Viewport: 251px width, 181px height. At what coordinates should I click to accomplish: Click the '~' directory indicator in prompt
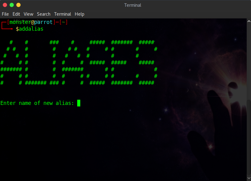point(63,22)
